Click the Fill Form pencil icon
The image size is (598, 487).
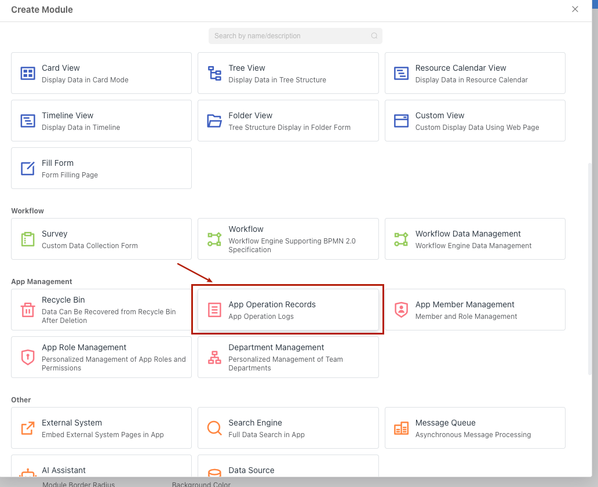[x=28, y=168]
